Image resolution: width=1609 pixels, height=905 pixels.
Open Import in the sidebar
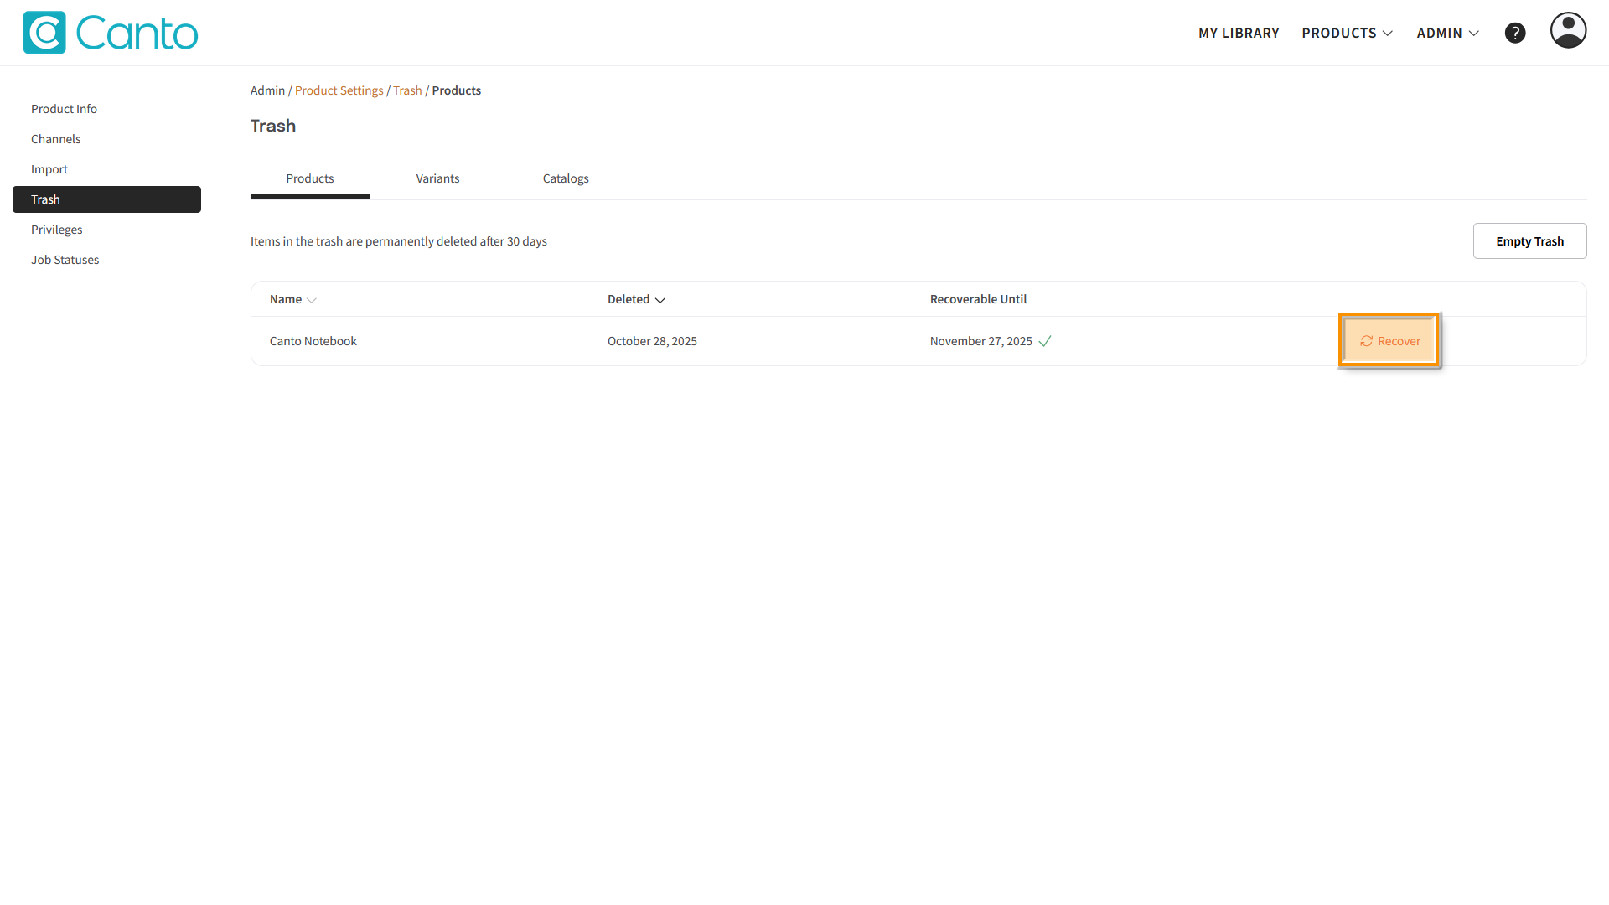point(106,169)
